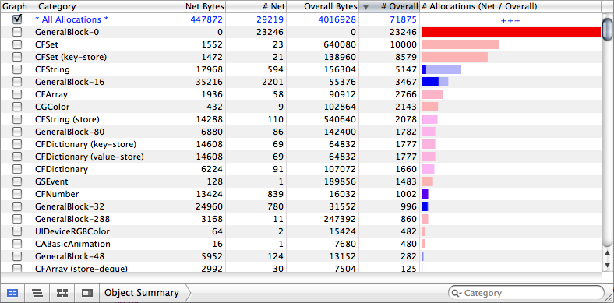Click the pink CFSet allocation bar
Image resolution: width=614 pixels, height=303 pixels.
(460, 44)
